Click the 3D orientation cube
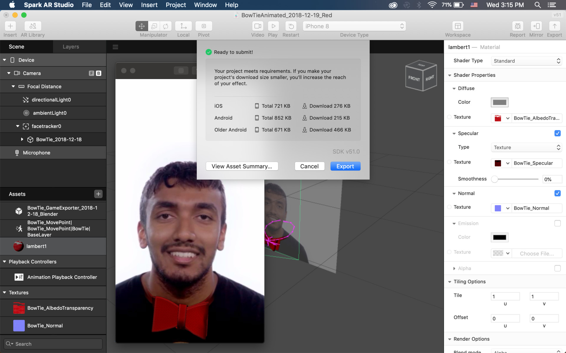 coord(421,76)
